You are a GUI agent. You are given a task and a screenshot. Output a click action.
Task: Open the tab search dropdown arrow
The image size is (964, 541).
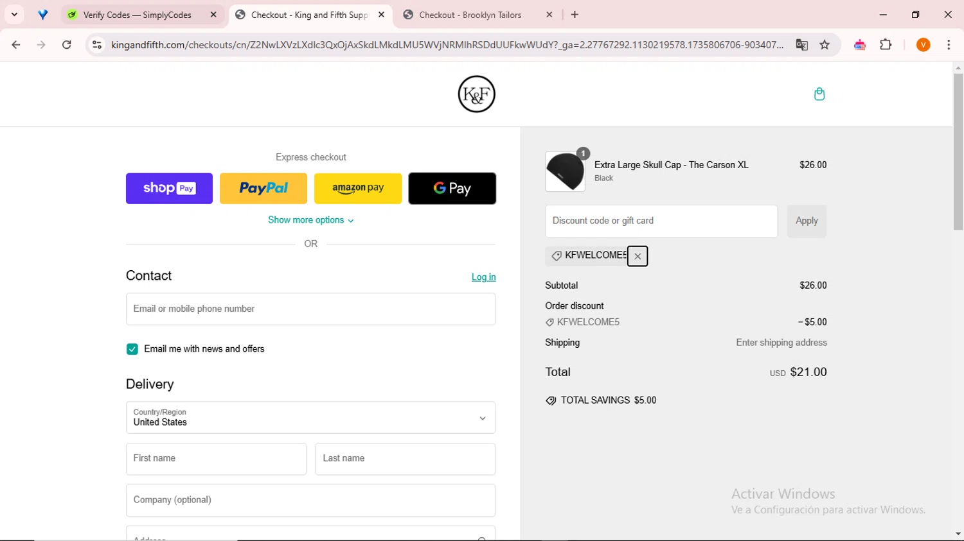pos(14,15)
